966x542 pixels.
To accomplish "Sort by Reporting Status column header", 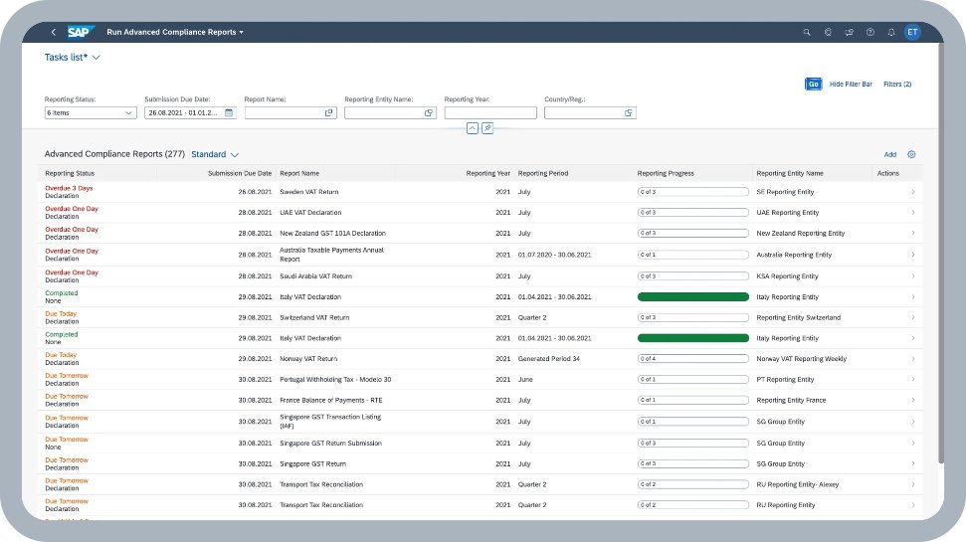I will pyautogui.click(x=70, y=174).
